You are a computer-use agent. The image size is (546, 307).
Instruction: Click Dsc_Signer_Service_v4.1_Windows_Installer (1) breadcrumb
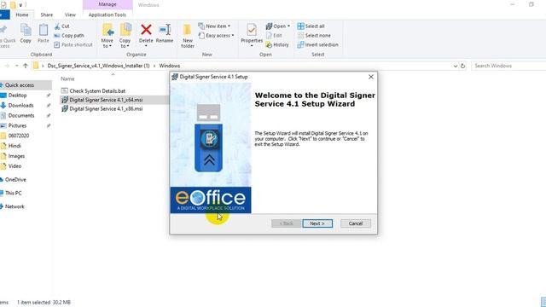(99, 66)
